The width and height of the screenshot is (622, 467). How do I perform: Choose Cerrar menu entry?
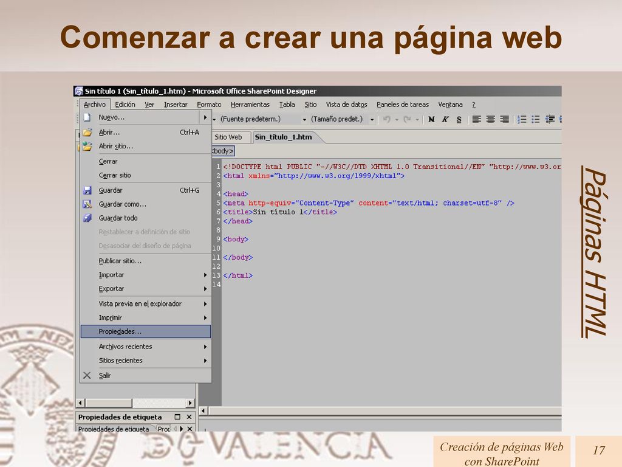click(146, 161)
